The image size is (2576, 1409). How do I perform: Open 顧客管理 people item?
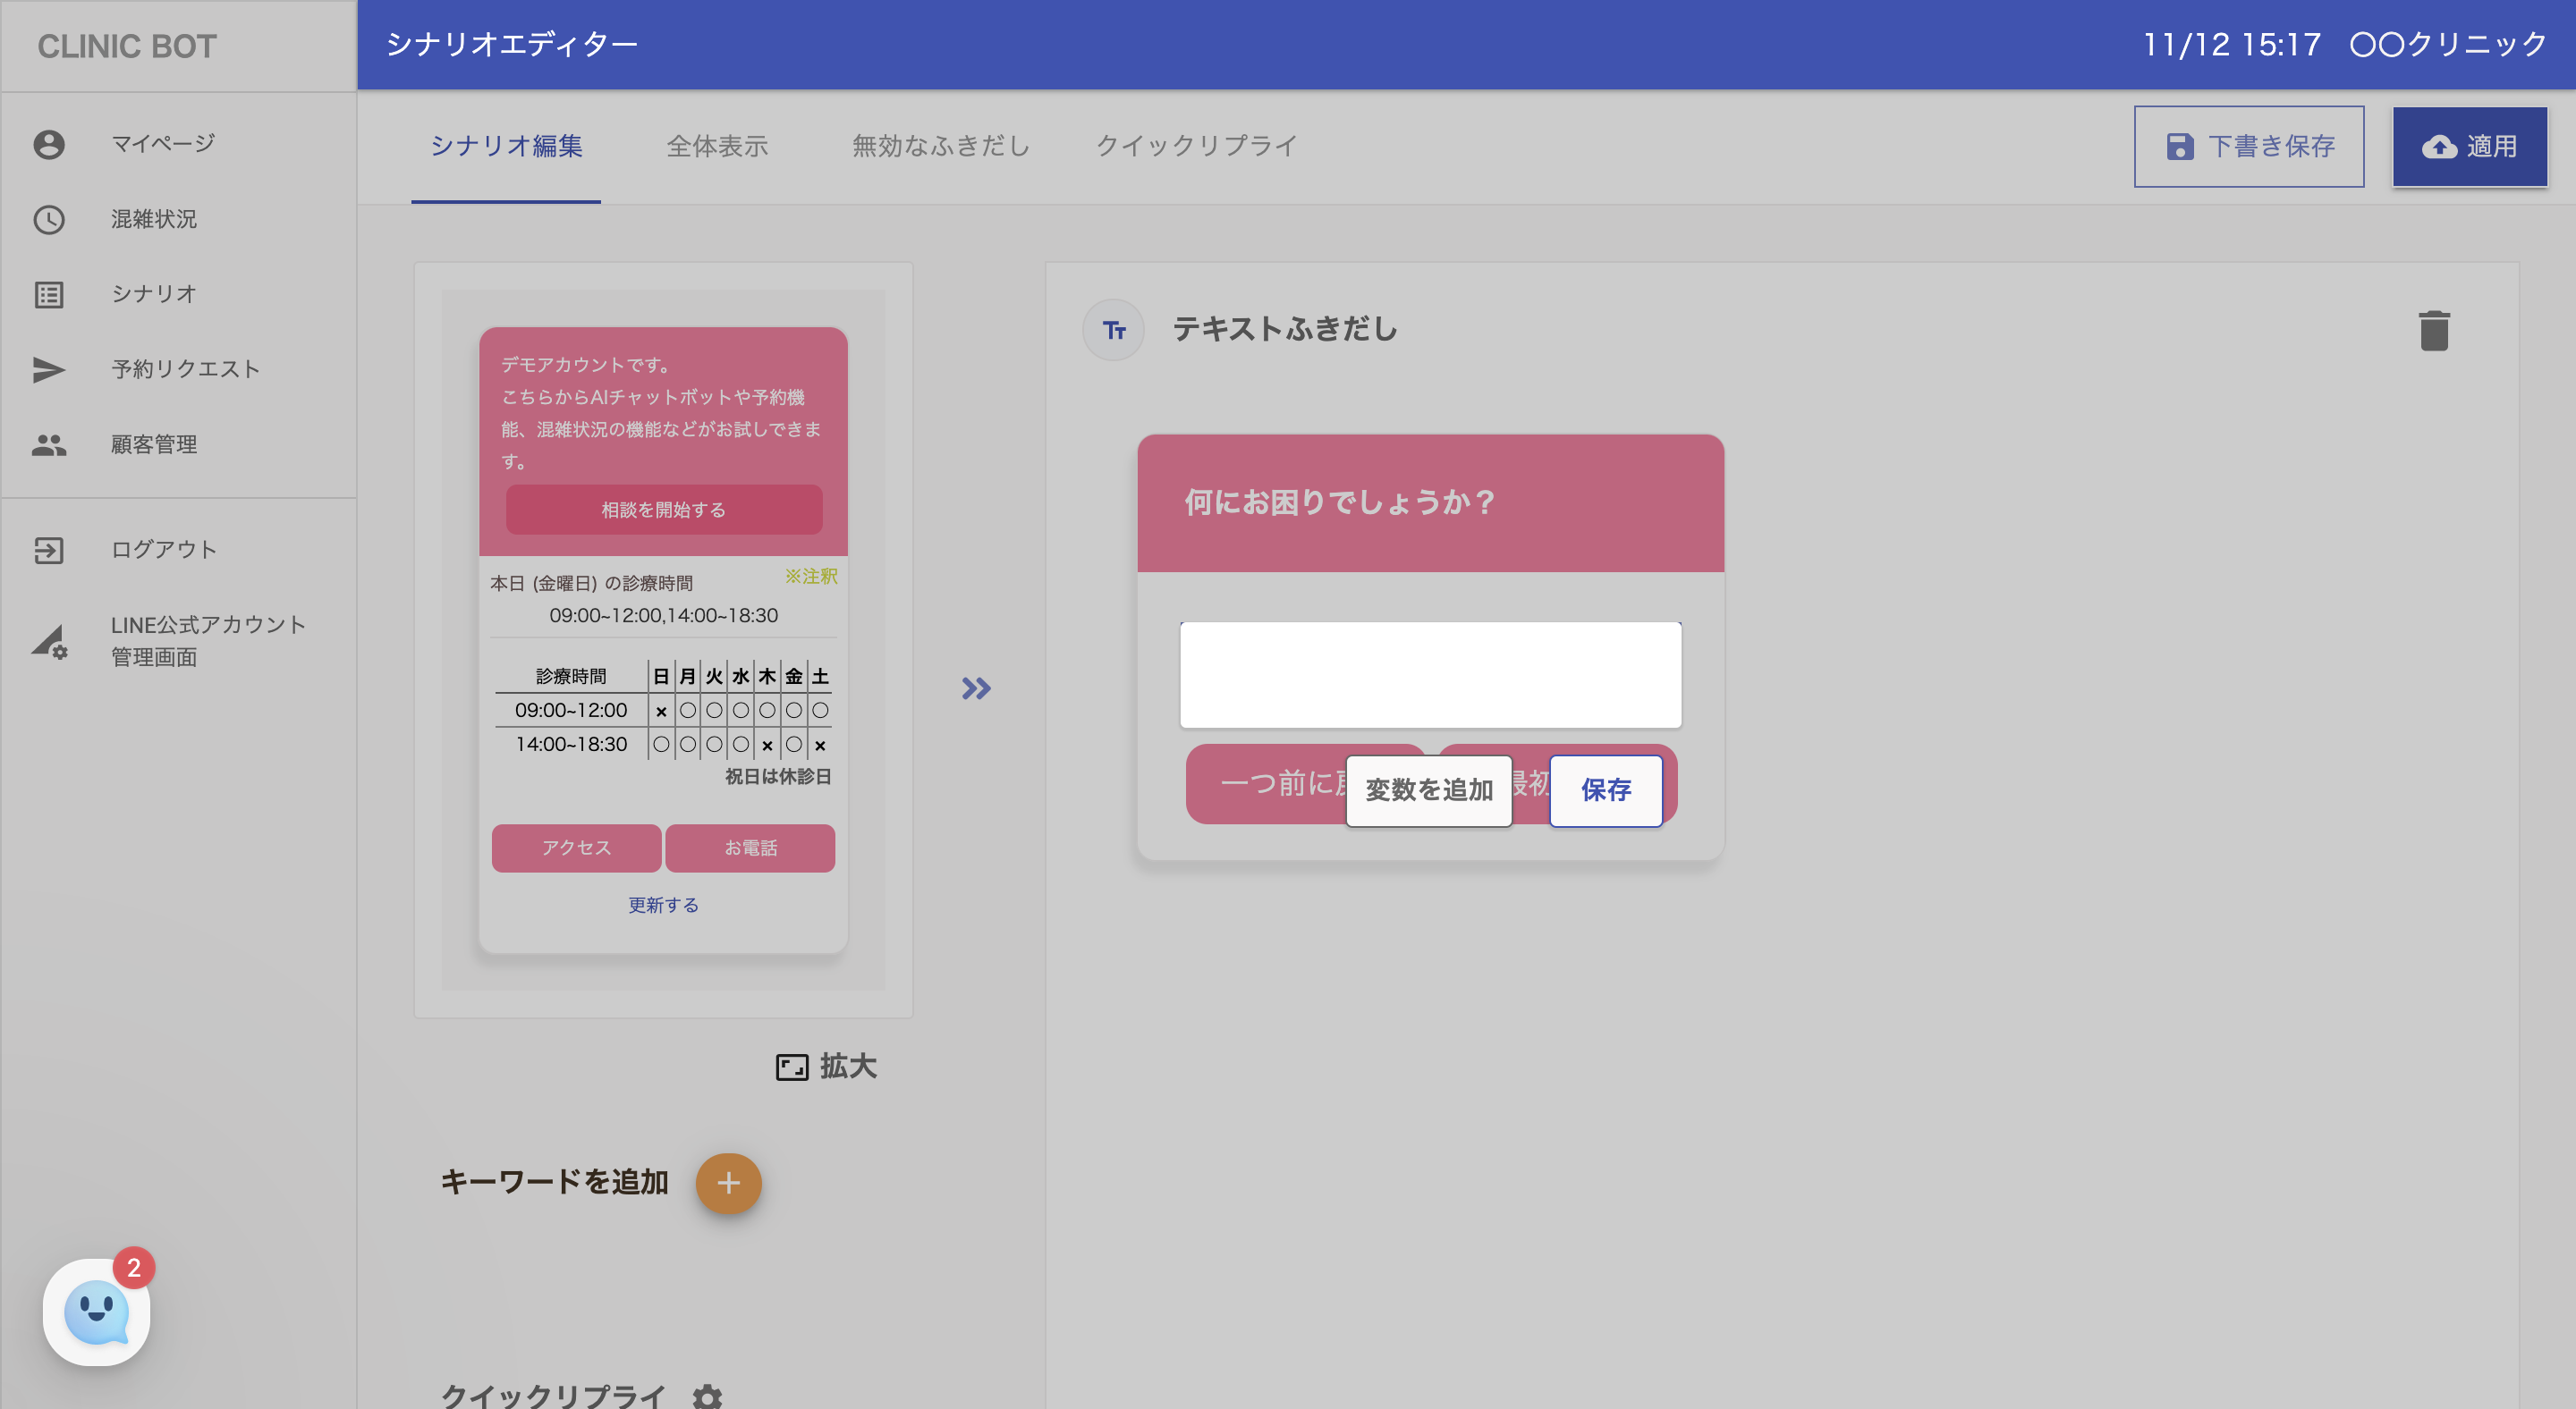tap(153, 443)
